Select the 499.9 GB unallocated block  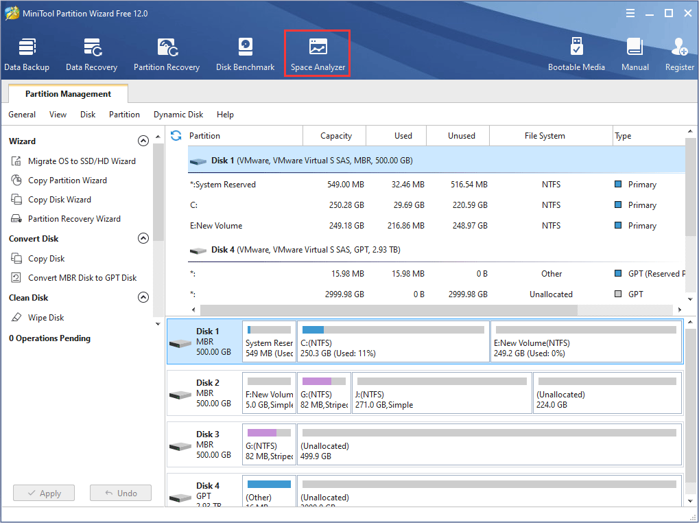click(x=490, y=445)
